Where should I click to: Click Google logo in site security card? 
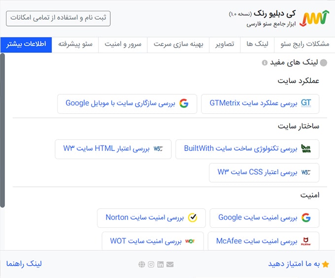(306, 217)
